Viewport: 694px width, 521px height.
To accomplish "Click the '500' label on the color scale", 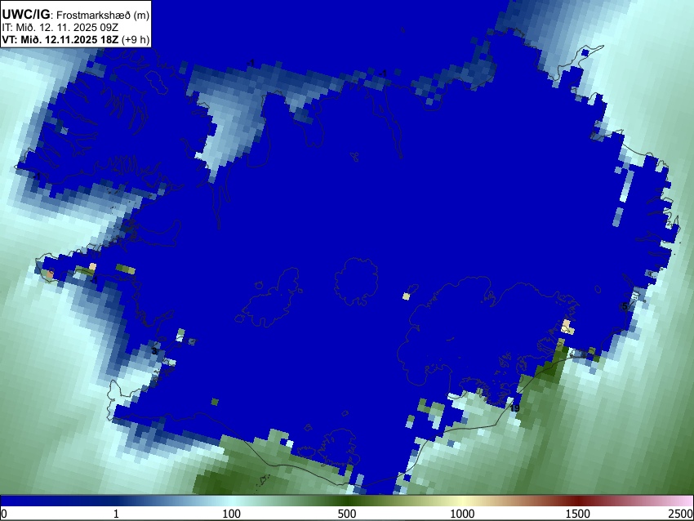I will (x=347, y=514).
